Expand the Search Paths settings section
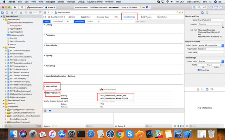 [44, 45]
